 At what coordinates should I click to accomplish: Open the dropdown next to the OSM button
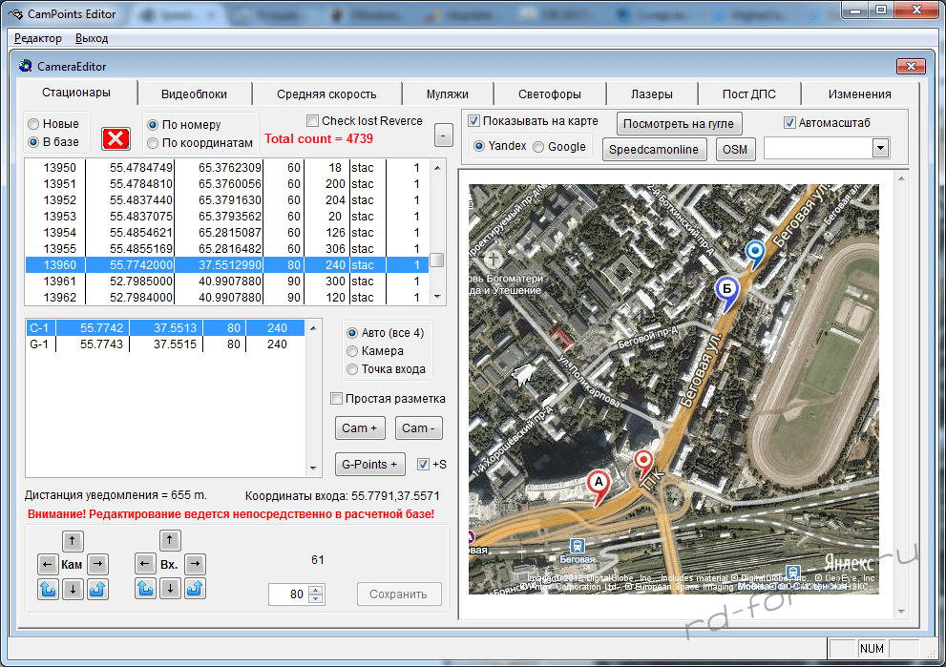click(x=879, y=148)
